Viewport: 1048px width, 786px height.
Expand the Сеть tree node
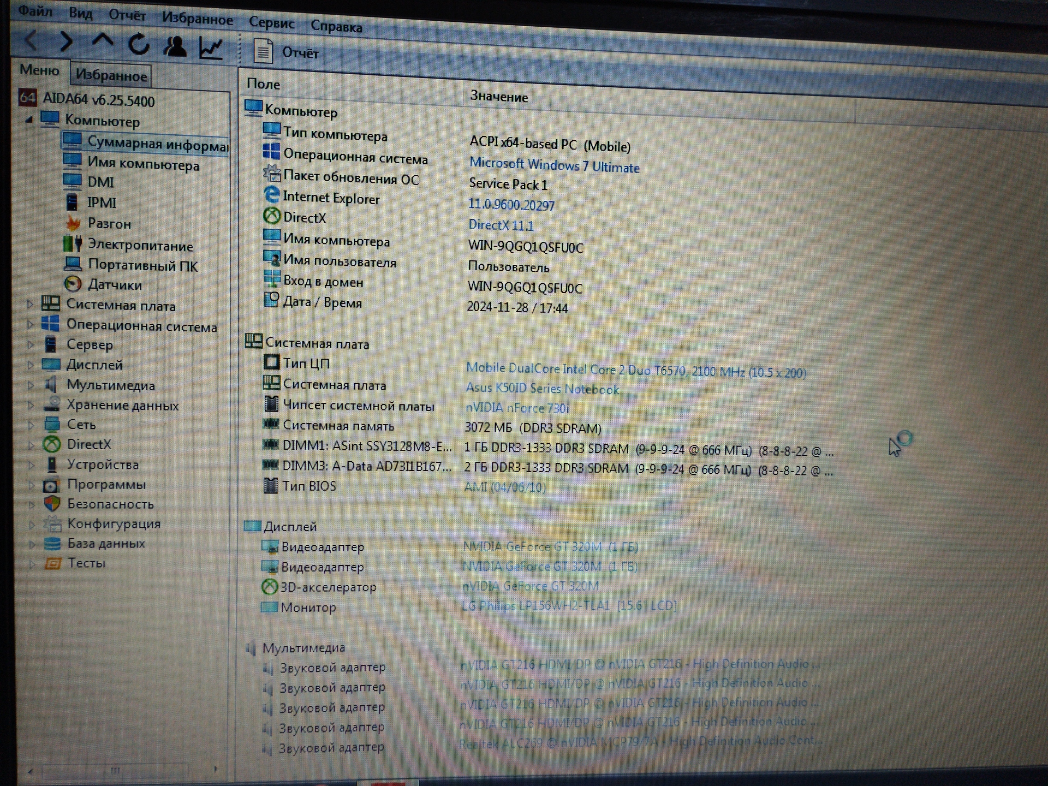pos(31,425)
